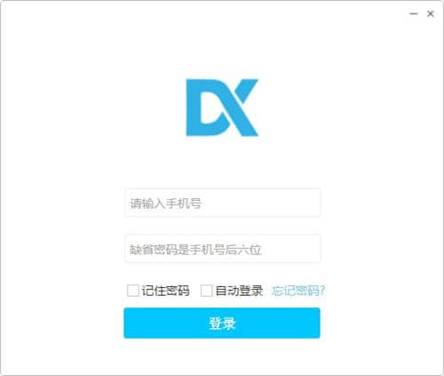
Task: Tick the 记住密码 checkbox box
Action: coord(133,291)
